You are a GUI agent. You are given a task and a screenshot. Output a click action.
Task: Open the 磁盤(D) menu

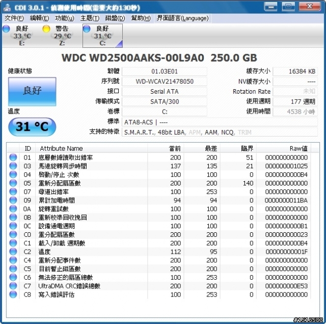(115, 18)
